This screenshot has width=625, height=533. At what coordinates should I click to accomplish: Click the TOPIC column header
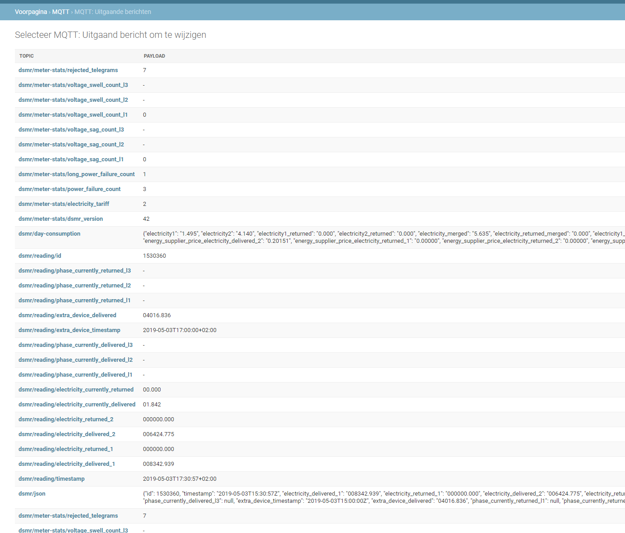click(27, 56)
